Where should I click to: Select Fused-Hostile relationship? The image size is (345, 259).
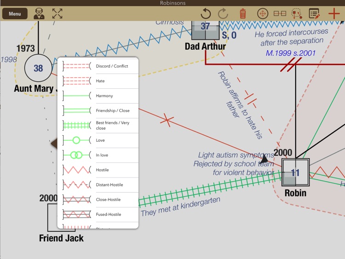click(98, 214)
